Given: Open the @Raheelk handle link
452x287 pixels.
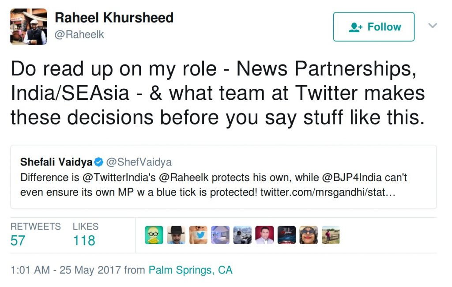Looking at the screenshot, I should tap(79, 34).
